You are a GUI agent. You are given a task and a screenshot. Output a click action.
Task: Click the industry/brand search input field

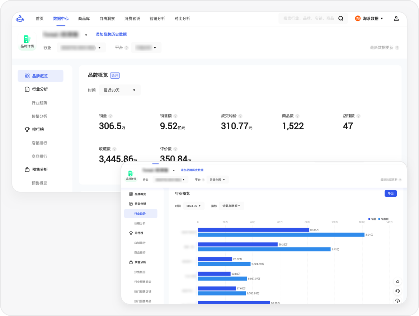coord(309,19)
